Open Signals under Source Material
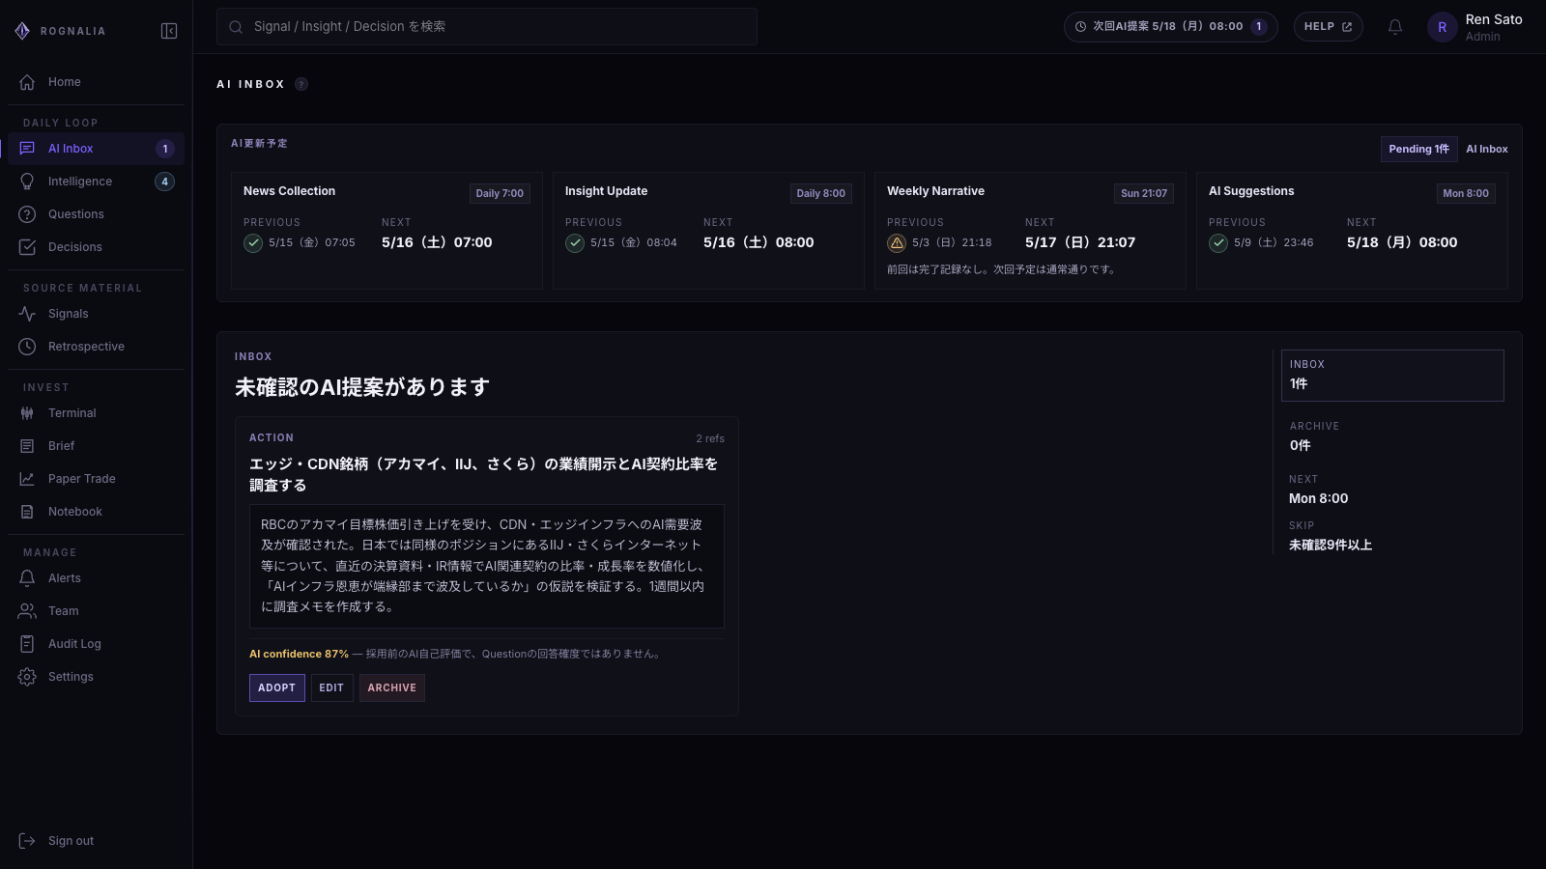 tap(96, 314)
